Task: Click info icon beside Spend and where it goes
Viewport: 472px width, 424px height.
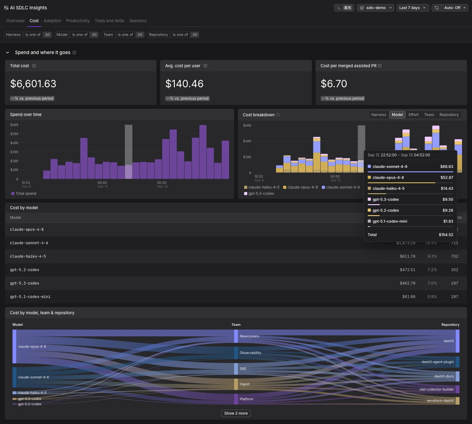Action: click(x=74, y=53)
